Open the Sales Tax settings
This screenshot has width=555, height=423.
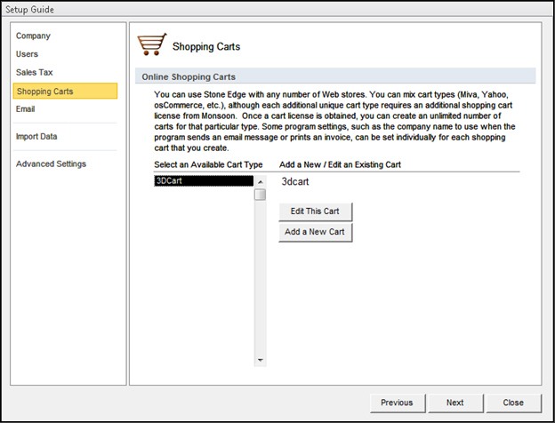(36, 72)
